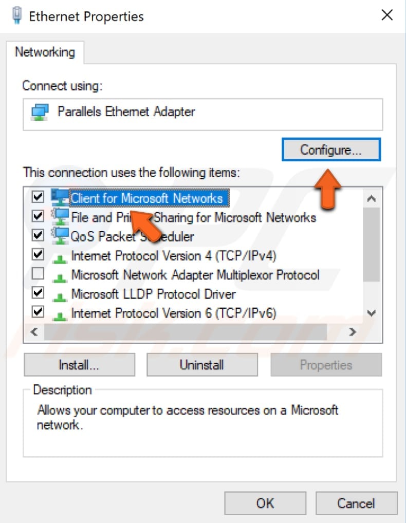Viewport: 406px width, 523px height.
Task: Open the Configure dialog
Action: coord(331,150)
